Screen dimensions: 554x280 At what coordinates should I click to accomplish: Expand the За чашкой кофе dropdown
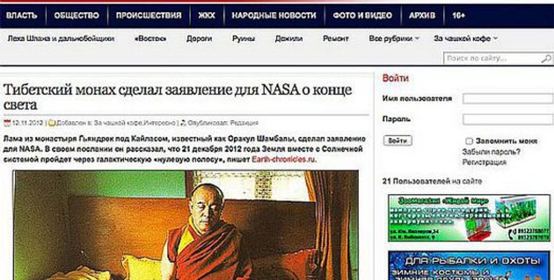(x=465, y=39)
